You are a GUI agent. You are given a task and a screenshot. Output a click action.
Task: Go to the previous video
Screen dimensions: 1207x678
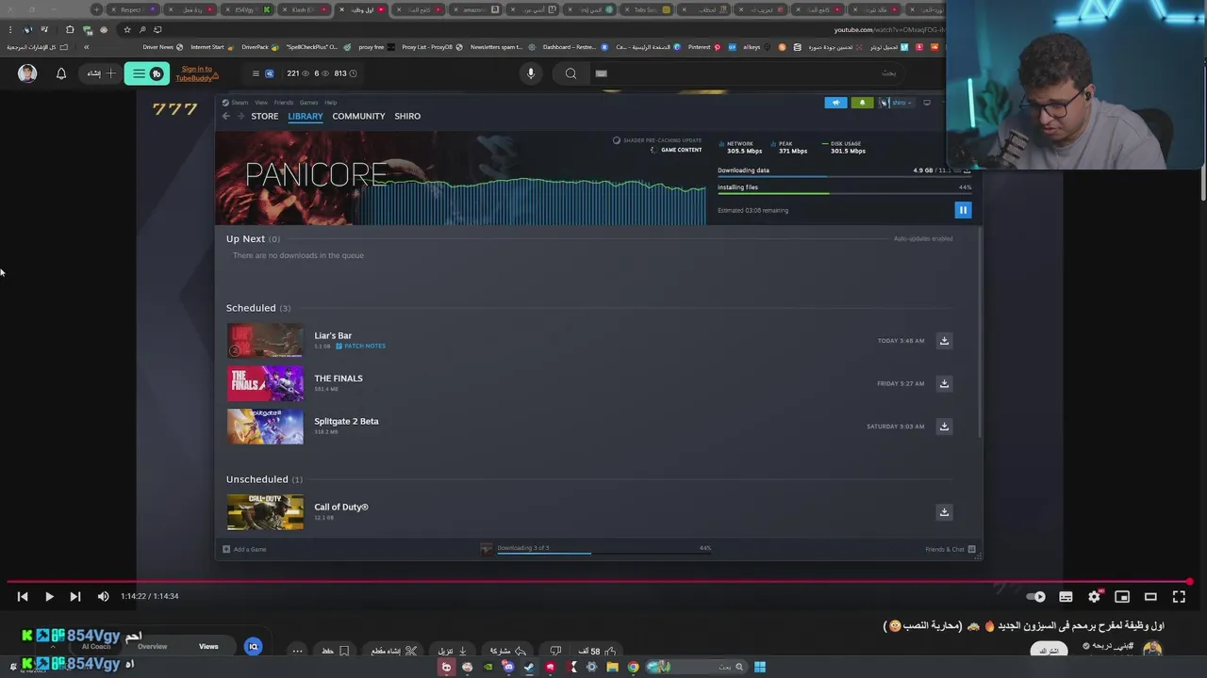pos(23,596)
